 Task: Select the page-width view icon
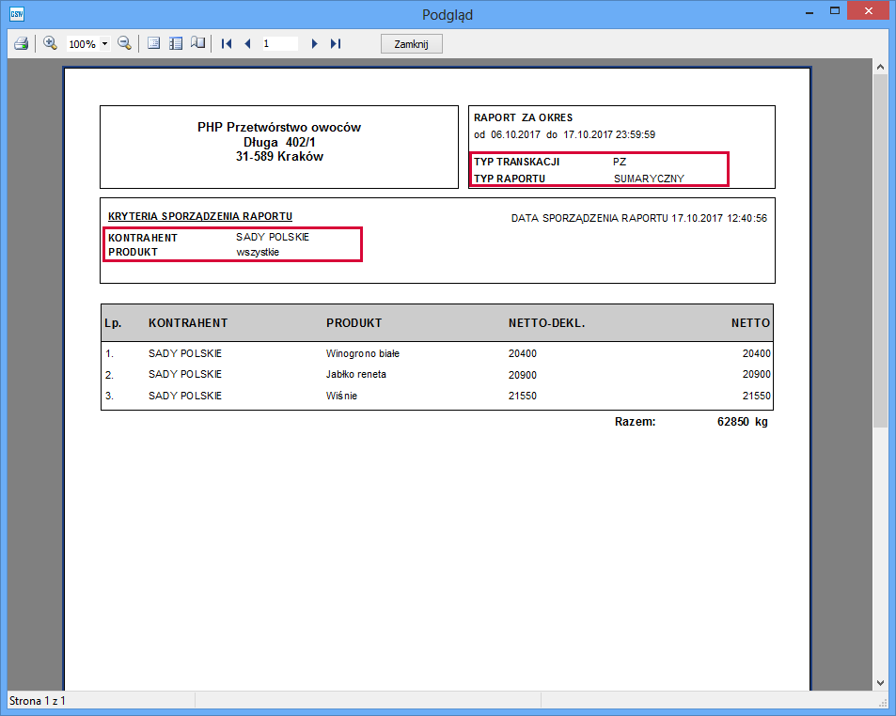(175, 43)
